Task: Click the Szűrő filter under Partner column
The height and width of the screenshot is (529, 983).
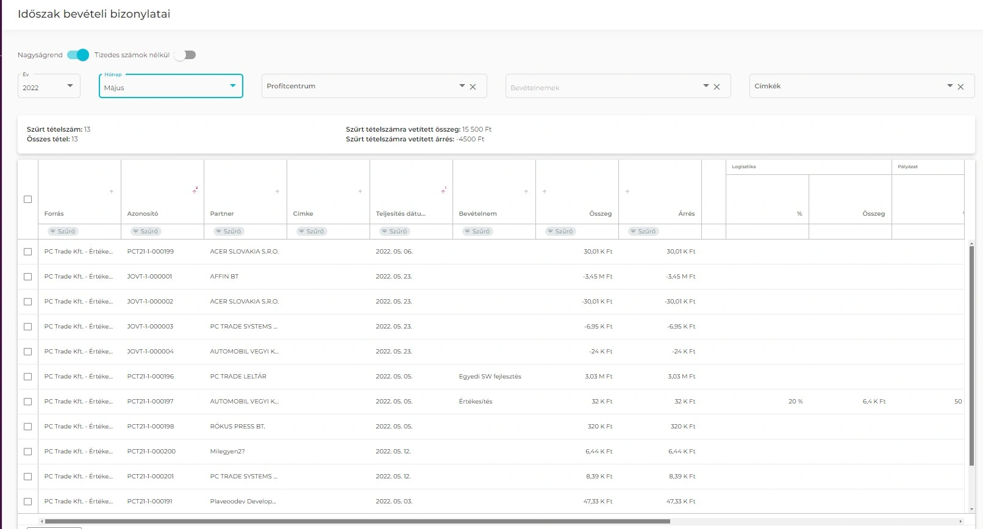Action: coord(227,232)
